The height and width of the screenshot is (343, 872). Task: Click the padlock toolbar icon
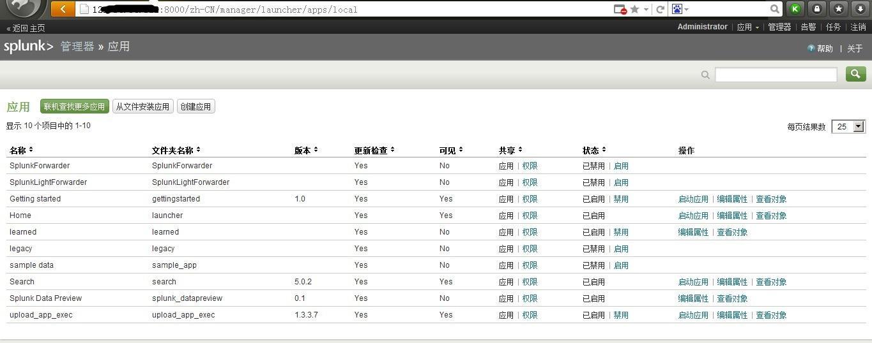(x=817, y=9)
